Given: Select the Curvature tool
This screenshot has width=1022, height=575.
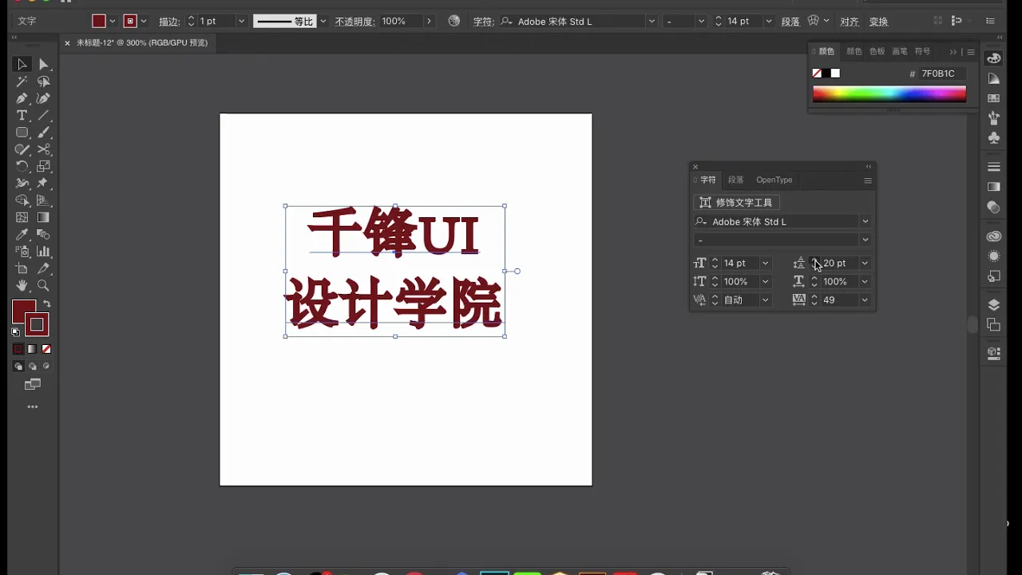Looking at the screenshot, I should [x=44, y=98].
